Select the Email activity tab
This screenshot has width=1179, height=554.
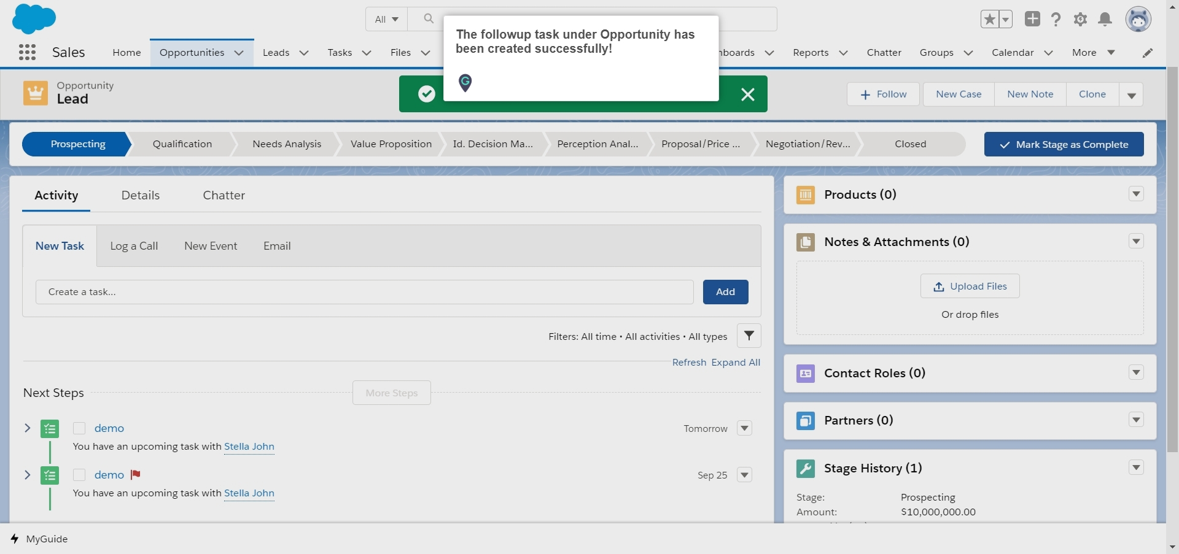pyautogui.click(x=277, y=246)
